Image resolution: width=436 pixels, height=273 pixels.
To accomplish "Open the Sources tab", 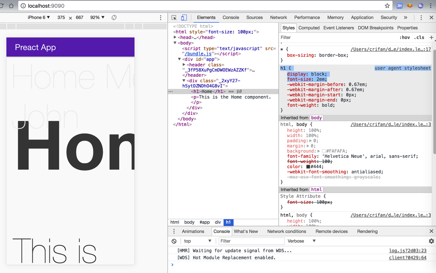I will coord(254,17).
